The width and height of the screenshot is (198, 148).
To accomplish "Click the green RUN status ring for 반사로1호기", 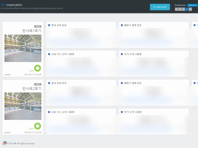I will 38,68.
